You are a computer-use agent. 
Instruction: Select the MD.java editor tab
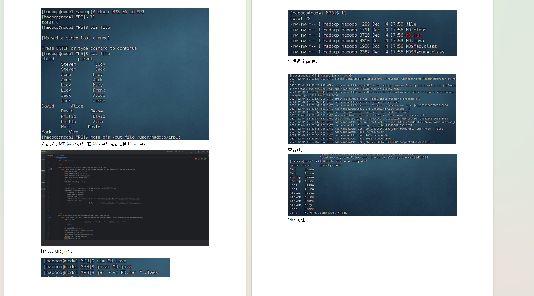click(61, 156)
